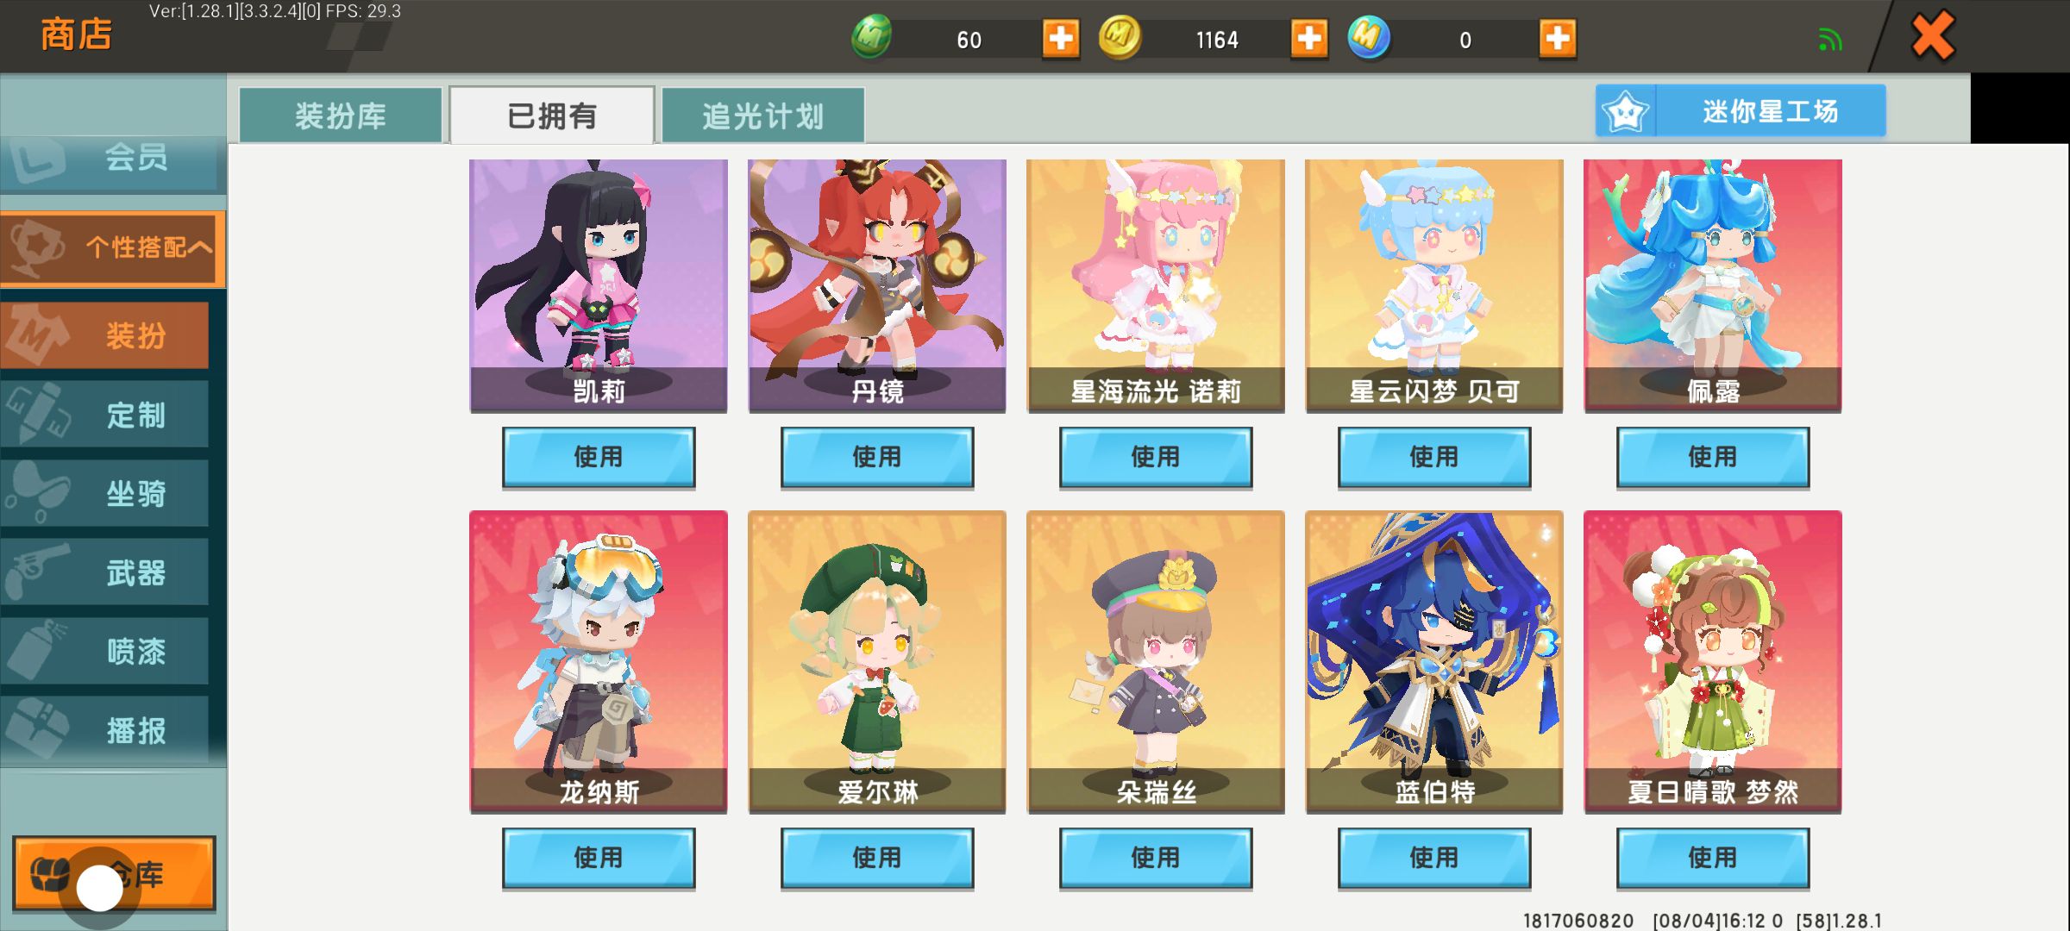Open 迷你星工场 star workshop
The width and height of the screenshot is (2070, 931).
pyautogui.click(x=1741, y=110)
